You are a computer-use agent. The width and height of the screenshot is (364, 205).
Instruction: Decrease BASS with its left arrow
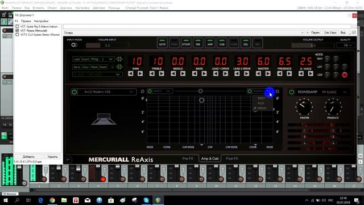pos(195,73)
